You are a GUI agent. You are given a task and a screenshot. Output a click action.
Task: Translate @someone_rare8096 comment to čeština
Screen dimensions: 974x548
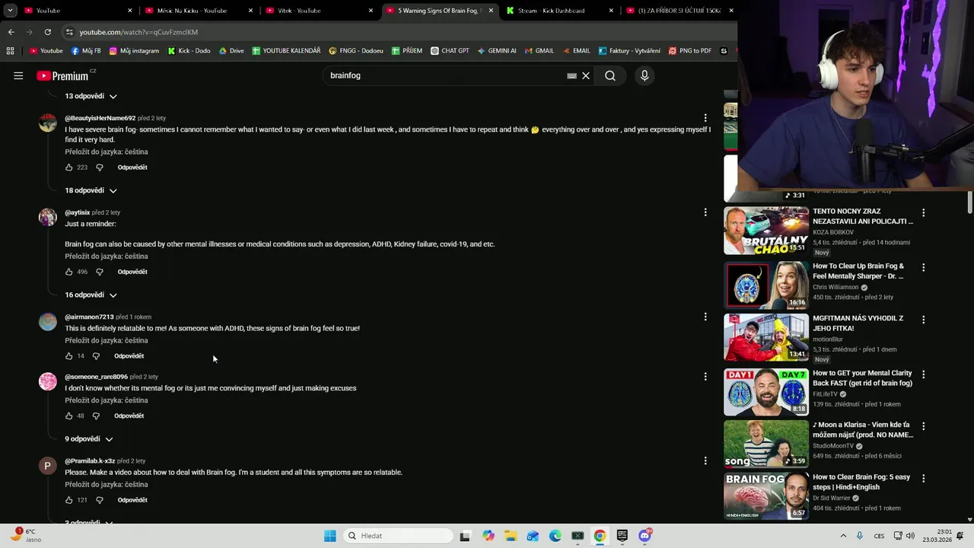coord(107,400)
